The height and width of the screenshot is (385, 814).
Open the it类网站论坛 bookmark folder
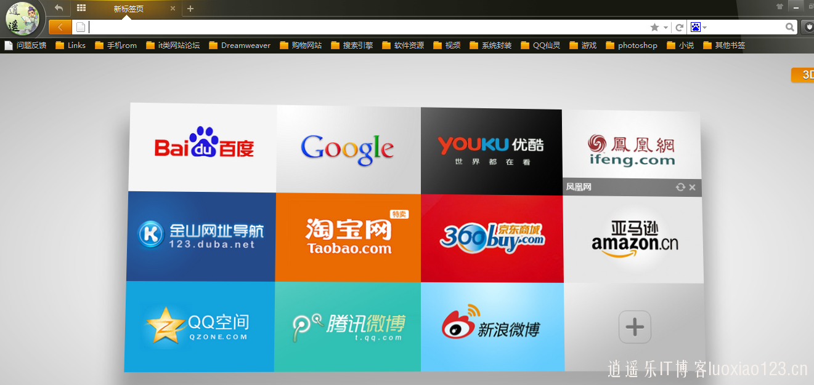tap(173, 45)
